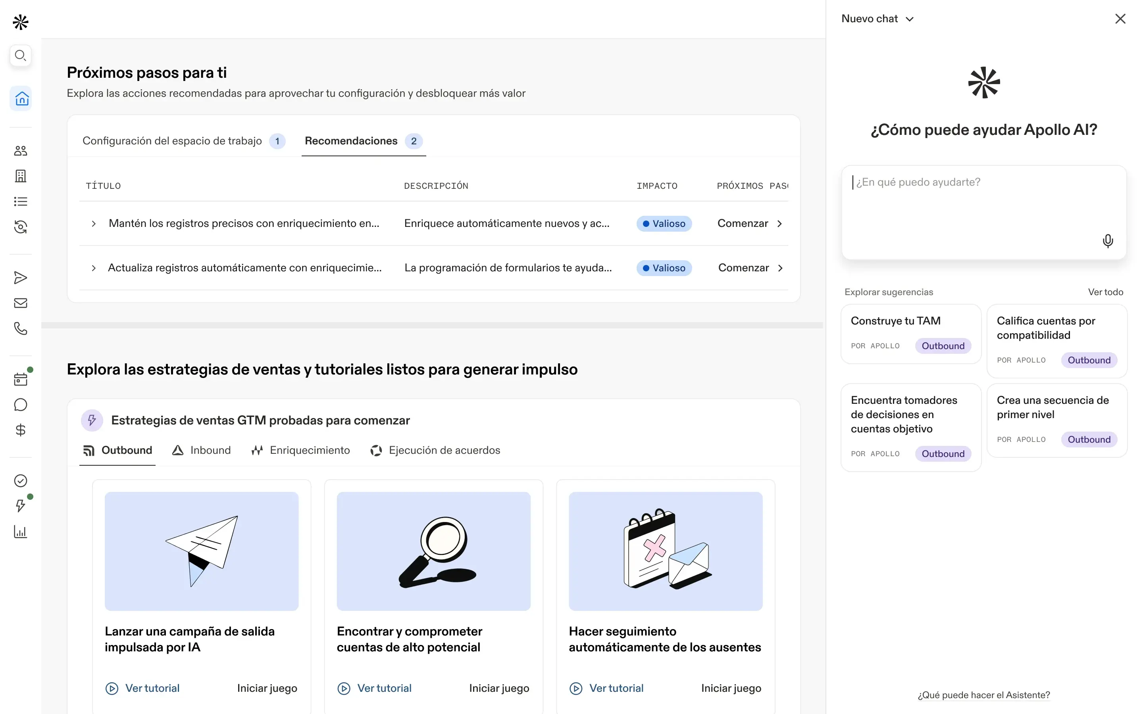Open the Nuevo chat dropdown
This screenshot has width=1143, height=714.
click(x=877, y=18)
